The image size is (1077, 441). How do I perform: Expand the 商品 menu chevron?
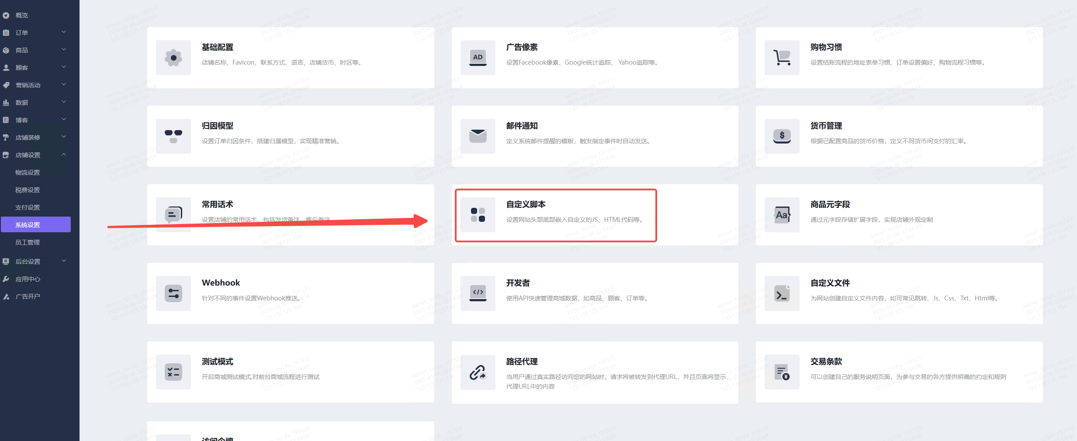(64, 49)
